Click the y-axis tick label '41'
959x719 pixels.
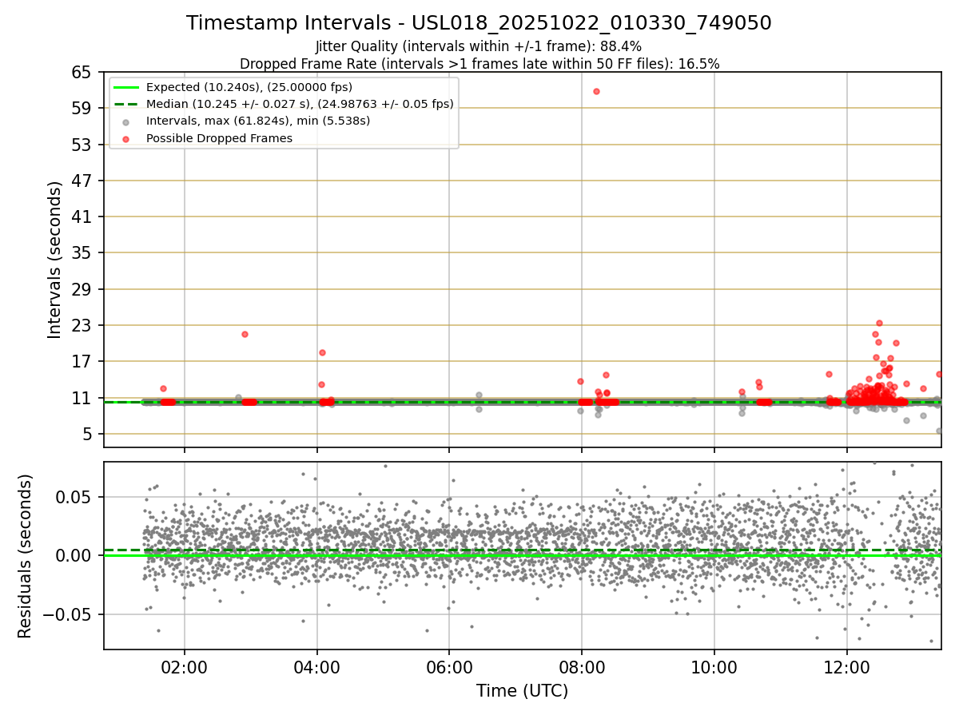tap(82, 217)
